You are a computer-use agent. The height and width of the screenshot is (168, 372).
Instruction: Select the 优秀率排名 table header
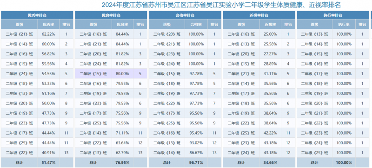37,15
